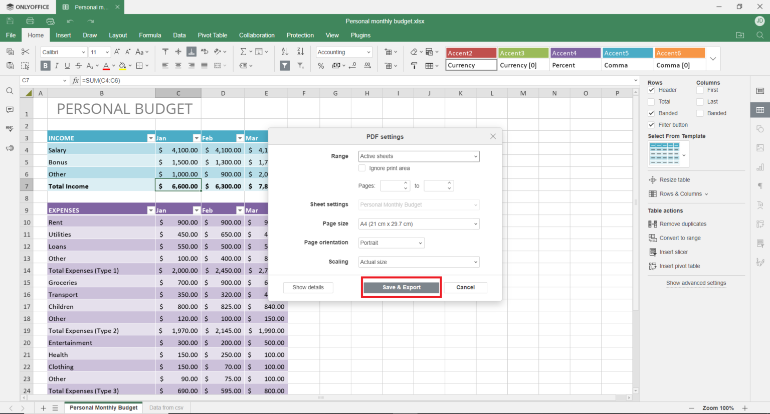Open the Chart settings panel icon
The width and height of the screenshot is (770, 414).
tap(760, 167)
